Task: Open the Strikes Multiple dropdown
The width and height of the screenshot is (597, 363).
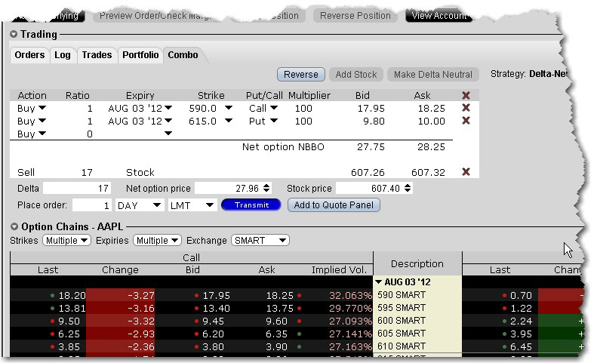Action: (66, 241)
